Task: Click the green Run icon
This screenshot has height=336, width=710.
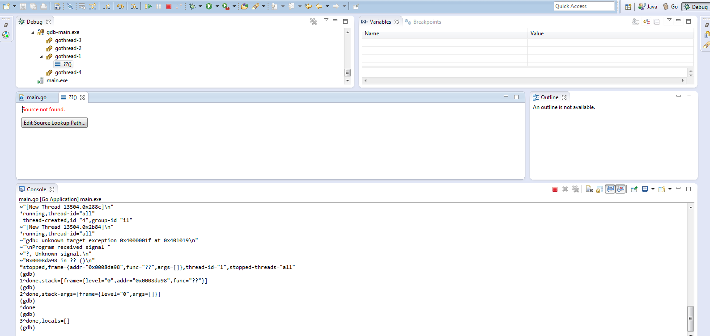Action: pos(209,6)
